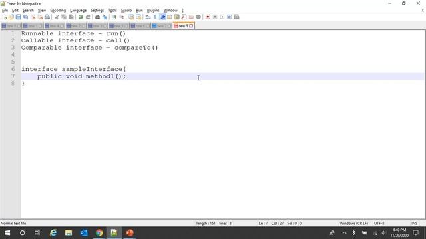Place cursor in 'Comparable interface - compareTo()' line
Screen dimensions: 426x239
[89, 48]
